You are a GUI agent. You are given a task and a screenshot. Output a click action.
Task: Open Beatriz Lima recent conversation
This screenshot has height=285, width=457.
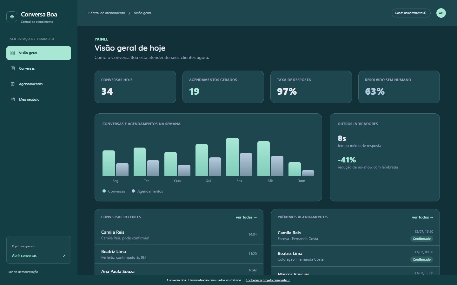pyautogui.click(x=179, y=254)
